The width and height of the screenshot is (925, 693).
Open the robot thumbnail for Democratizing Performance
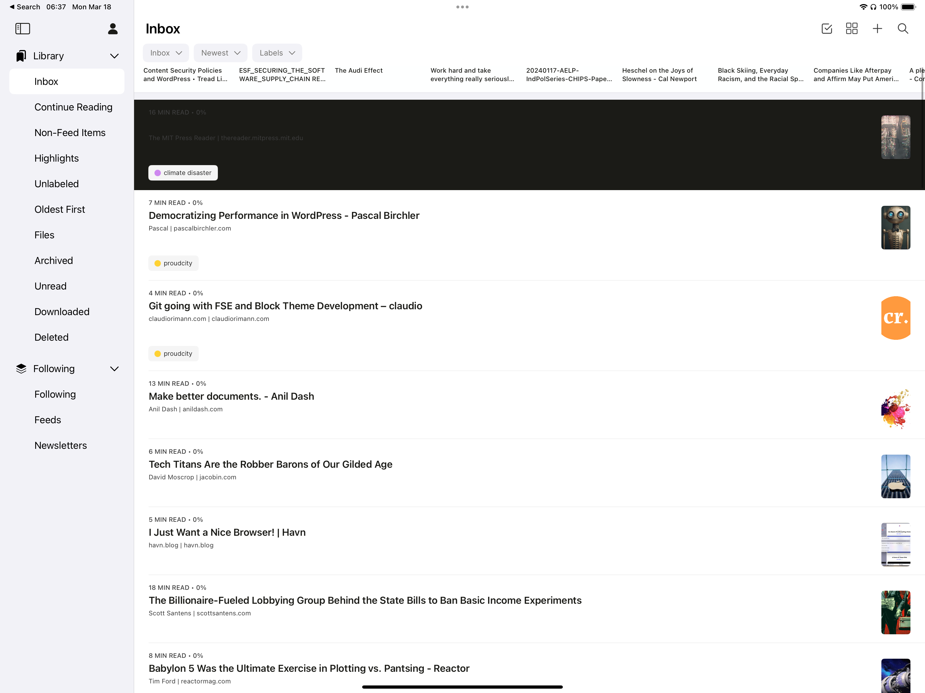(x=895, y=228)
